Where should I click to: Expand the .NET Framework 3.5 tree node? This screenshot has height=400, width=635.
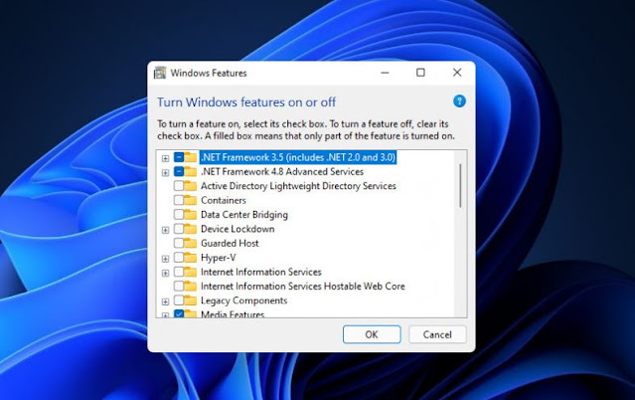coord(165,158)
